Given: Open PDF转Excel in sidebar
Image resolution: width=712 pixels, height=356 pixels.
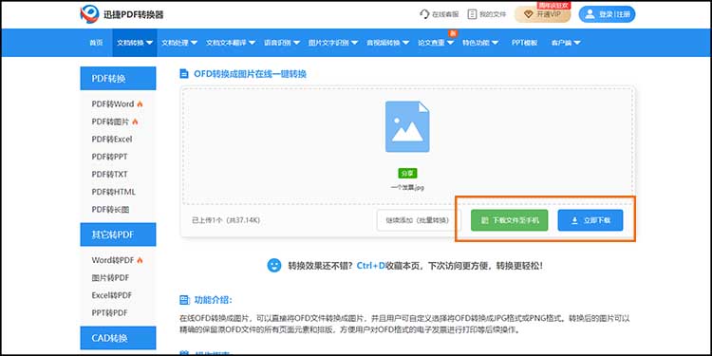Looking at the screenshot, I should 112,140.
